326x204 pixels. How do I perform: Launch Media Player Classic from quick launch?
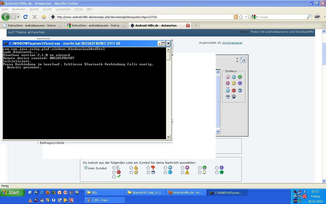coord(42,200)
